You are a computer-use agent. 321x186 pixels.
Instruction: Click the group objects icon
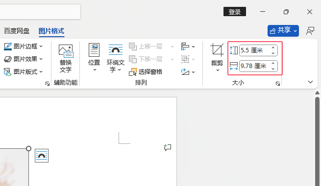(185, 59)
